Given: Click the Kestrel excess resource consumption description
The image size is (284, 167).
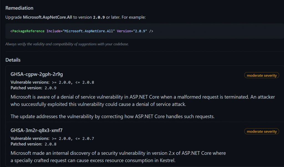Looking at the screenshot, I should [118, 156].
